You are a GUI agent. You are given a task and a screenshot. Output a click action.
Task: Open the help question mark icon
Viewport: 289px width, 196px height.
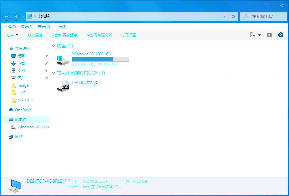280,35
